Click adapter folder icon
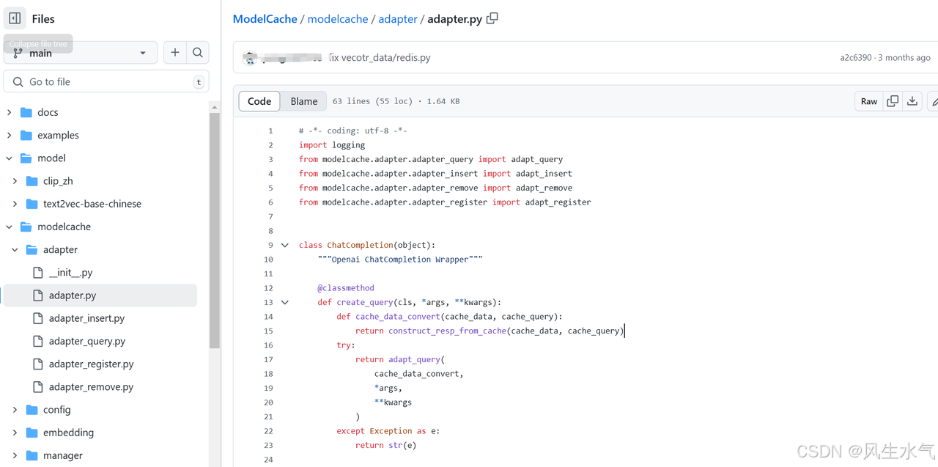The width and height of the screenshot is (938, 467). point(32,249)
